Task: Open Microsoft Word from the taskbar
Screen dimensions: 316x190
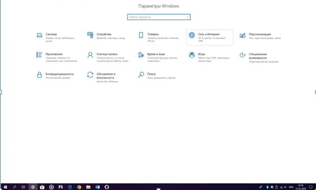Action: [x=98, y=187]
